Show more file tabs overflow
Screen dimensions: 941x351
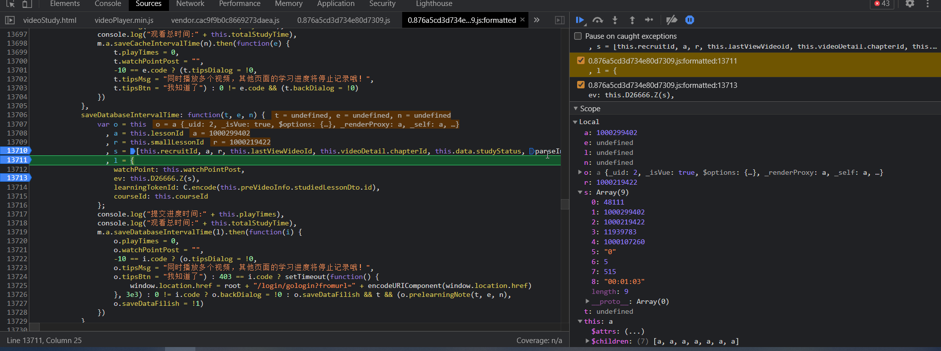[x=537, y=20]
